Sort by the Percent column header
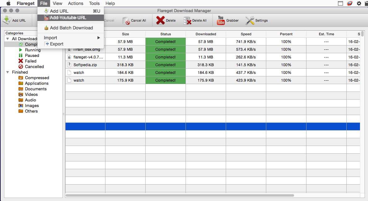Viewport: 368px width, 201px height. click(286, 34)
